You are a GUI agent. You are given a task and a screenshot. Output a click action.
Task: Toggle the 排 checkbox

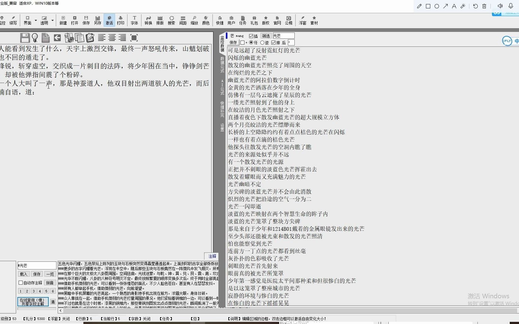click(274, 43)
